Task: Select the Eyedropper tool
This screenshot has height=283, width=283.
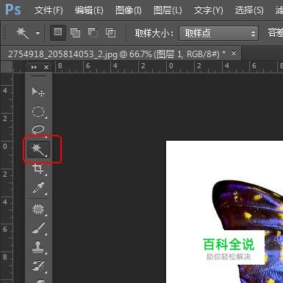Action: click(38, 188)
